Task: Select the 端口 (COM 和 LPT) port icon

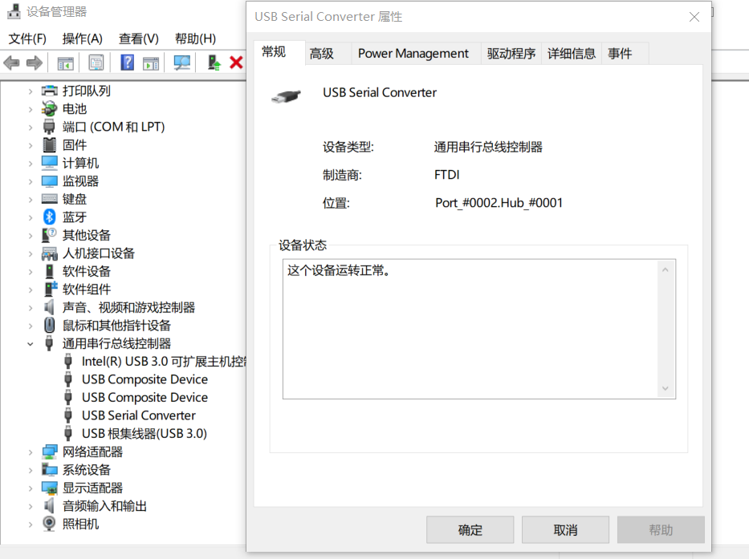Action: pos(49,127)
